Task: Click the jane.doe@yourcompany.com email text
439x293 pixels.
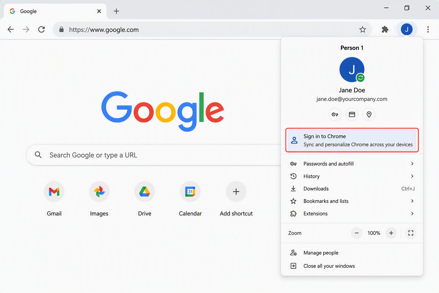Action: click(x=352, y=99)
